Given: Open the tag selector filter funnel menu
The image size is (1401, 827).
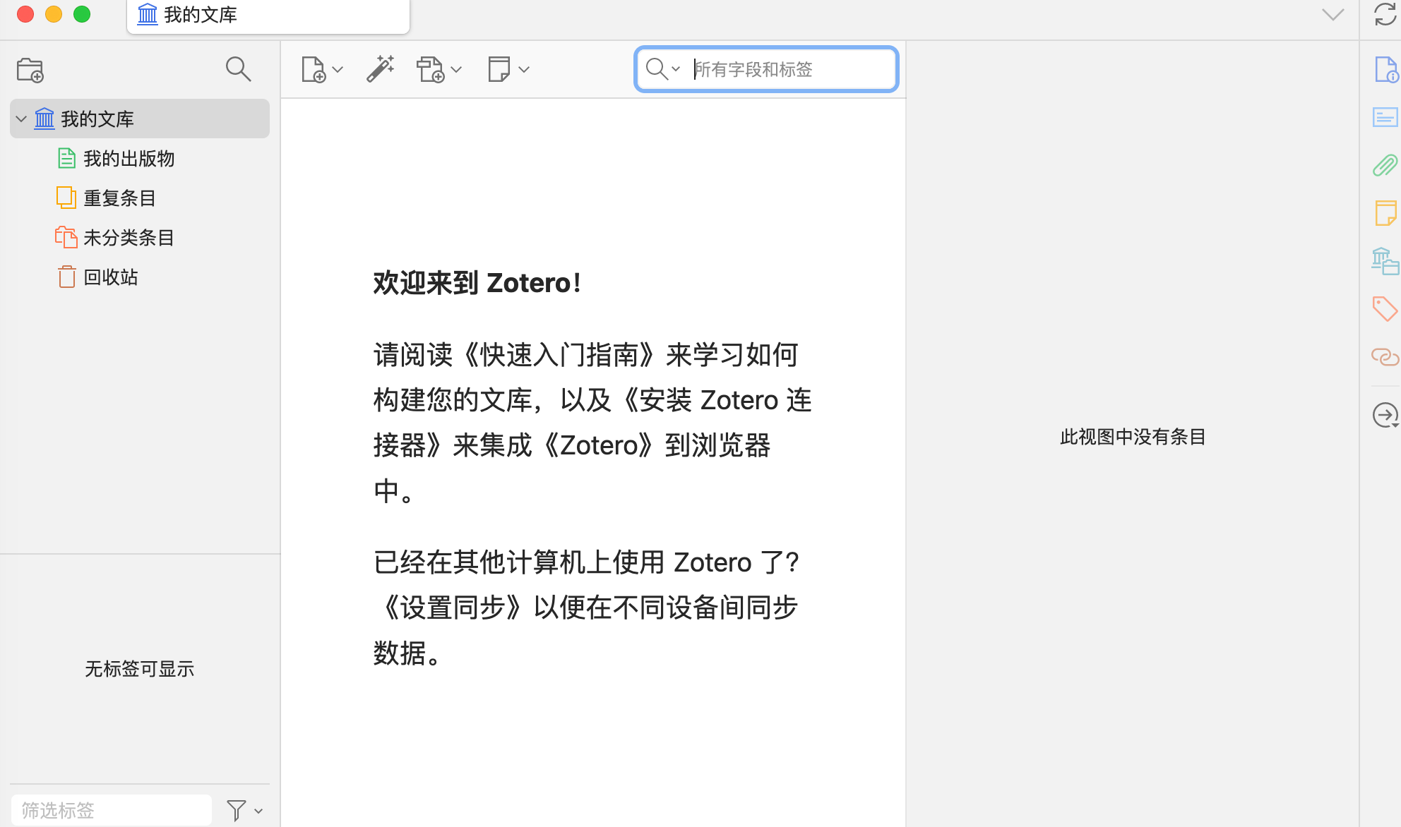Looking at the screenshot, I should point(244,810).
